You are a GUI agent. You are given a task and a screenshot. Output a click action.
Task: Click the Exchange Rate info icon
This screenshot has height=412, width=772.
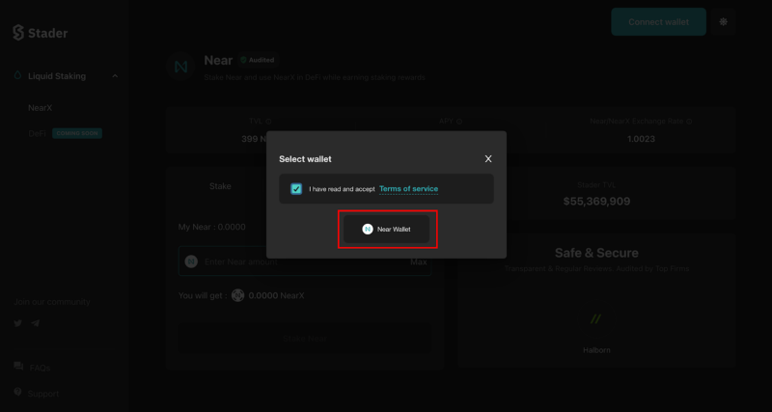click(689, 121)
